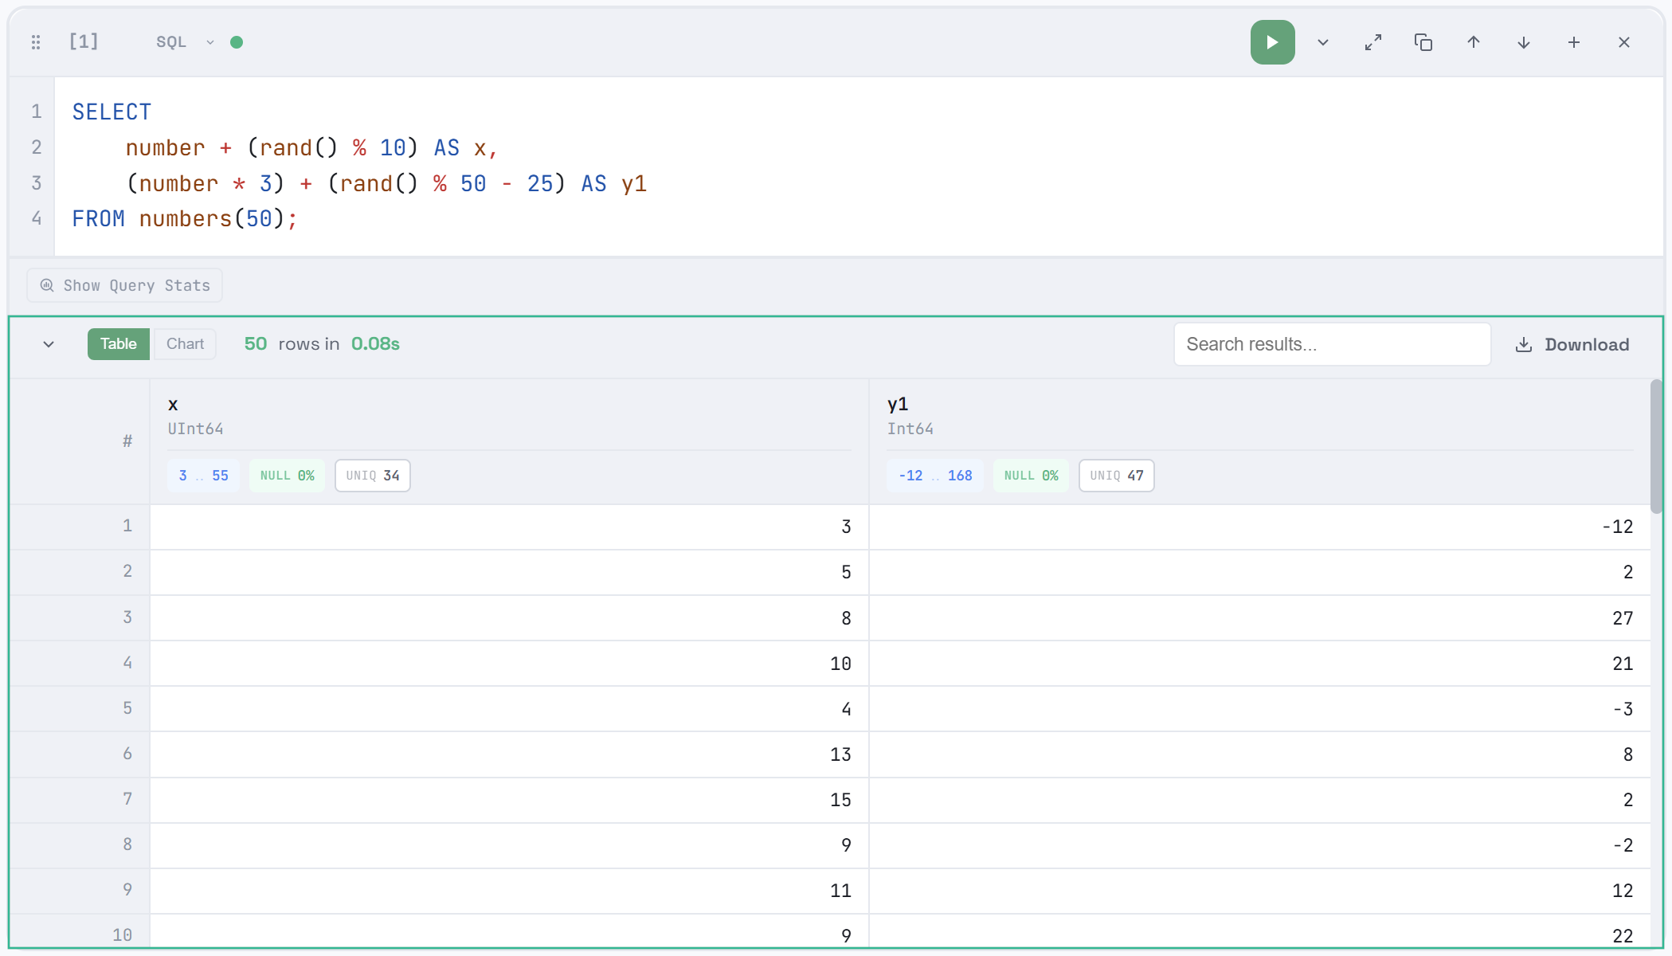Switch to the Chart tab
Viewport: 1672px width, 956px height.
click(185, 343)
